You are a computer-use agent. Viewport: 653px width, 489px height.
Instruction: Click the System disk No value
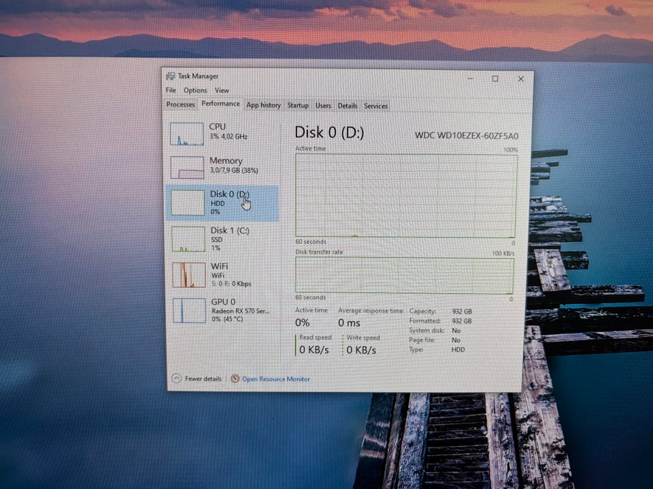point(456,331)
